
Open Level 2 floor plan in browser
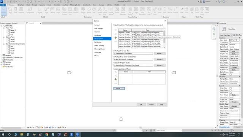13,32
